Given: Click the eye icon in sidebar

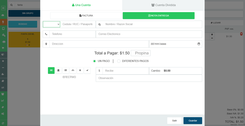Looking at the screenshot, I should point(4,42).
